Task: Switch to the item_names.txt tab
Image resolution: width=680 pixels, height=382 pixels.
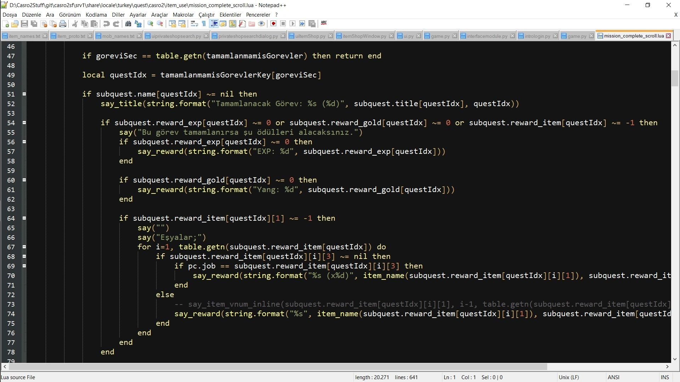Action: coord(24,36)
